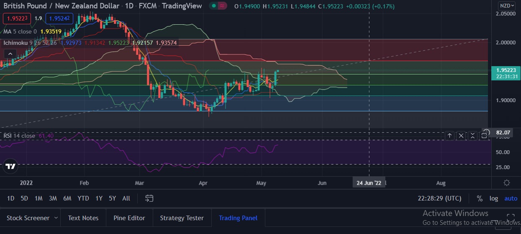Click the pink approximate-equals data mode icon
The image size is (521, 234).
(223, 6)
